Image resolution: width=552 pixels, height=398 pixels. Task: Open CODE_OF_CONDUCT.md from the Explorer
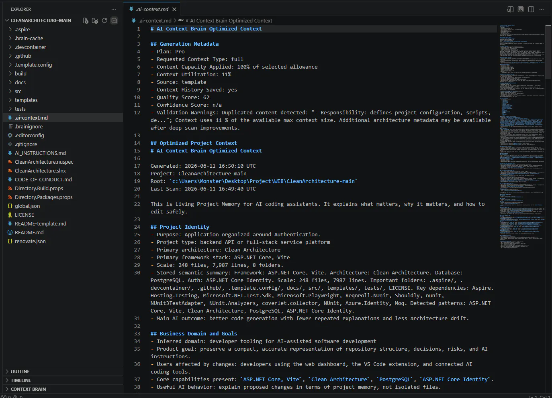63,179
